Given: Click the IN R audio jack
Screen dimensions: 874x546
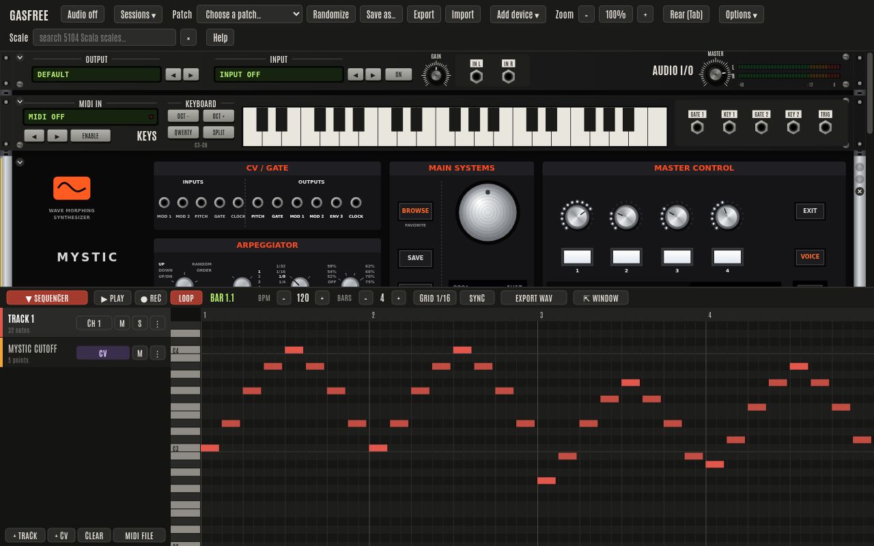Looking at the screenshot, I should pos(508,76).
